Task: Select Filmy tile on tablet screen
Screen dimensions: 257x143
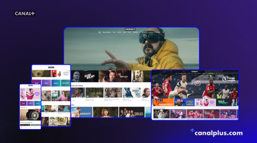Action: [x=46, y=83]
